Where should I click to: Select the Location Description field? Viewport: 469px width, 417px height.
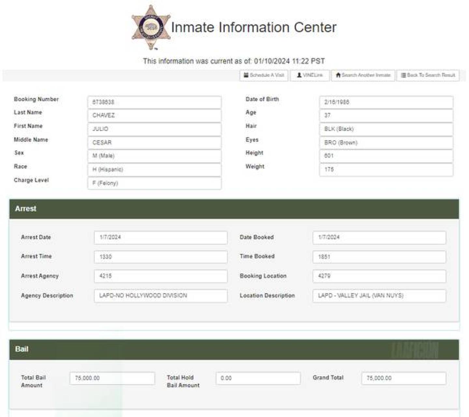[x=379, y=296]
